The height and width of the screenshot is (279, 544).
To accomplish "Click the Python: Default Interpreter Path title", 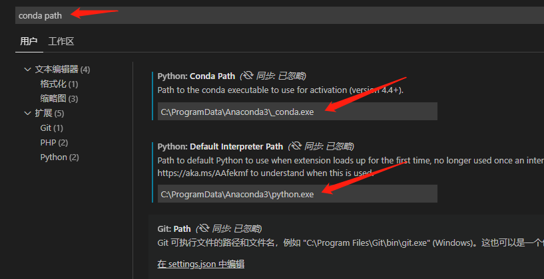I will (220, 146).
